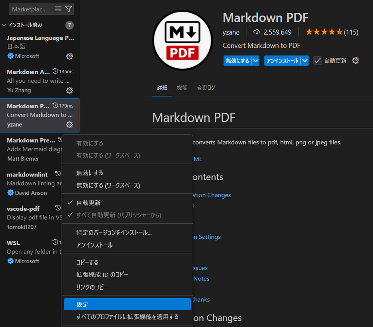Click the gear icon beside 自動更新 checkbox
This screenshot has height=327, width=373.
[x=356, y=61]
